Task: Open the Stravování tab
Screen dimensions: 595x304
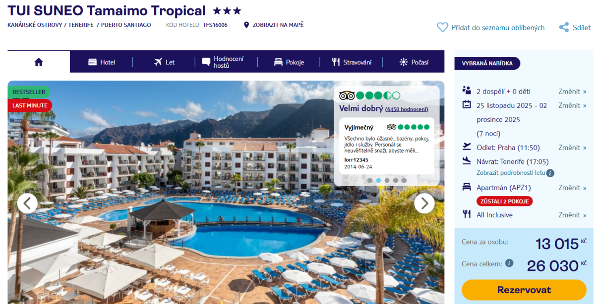Action: coord(351,62)
